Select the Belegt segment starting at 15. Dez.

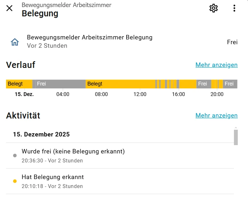19,84
